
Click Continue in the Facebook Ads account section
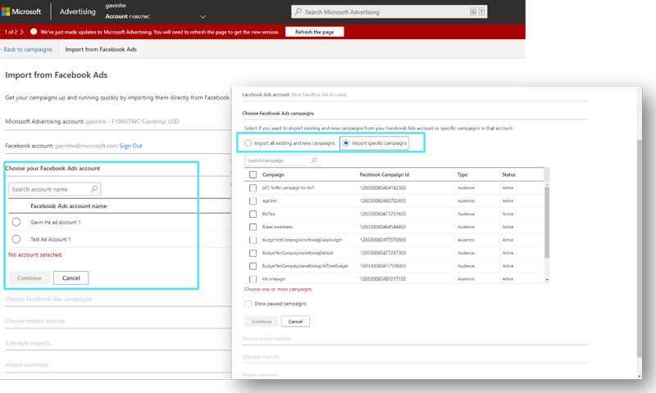30,278
